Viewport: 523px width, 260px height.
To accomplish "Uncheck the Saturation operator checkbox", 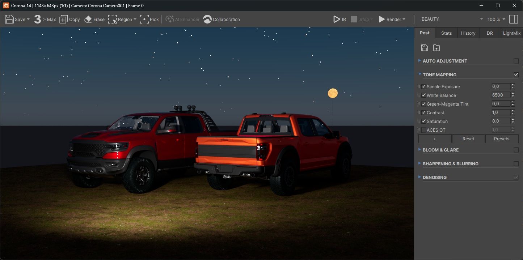I will [x=423, y=122].
